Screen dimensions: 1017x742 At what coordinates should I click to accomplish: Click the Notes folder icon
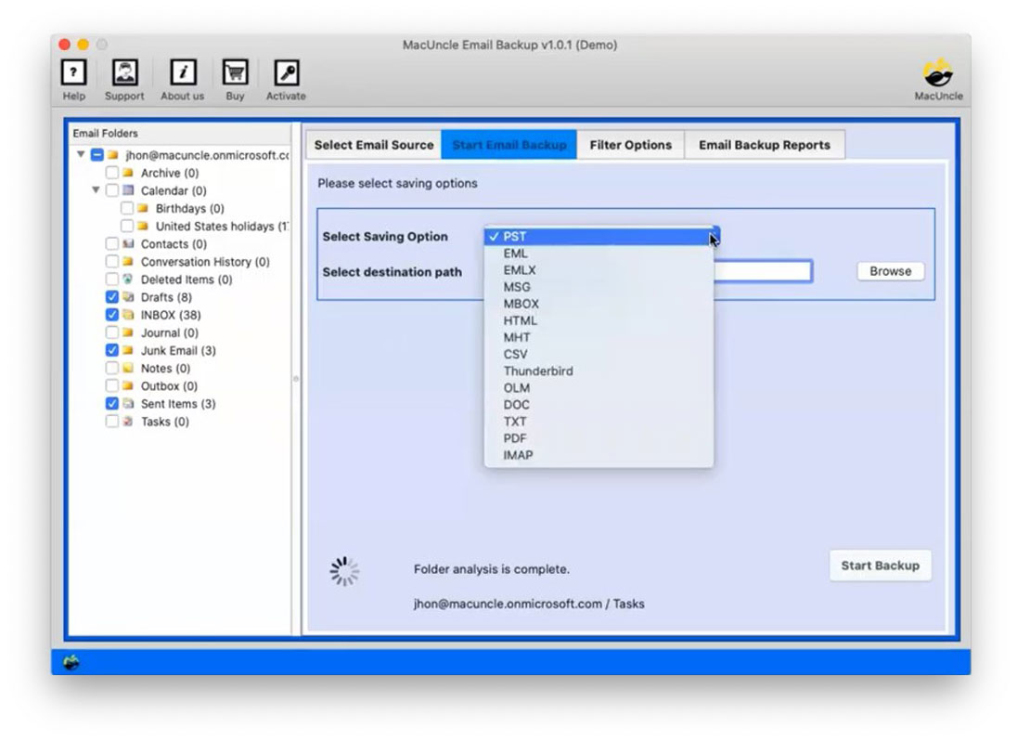128,368
